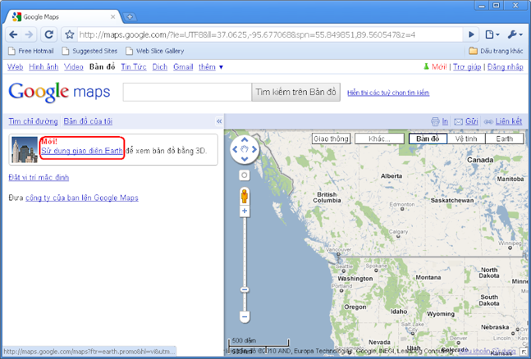
Task: Click the Đăng nhập sign-in link
Action: [505, 67]
